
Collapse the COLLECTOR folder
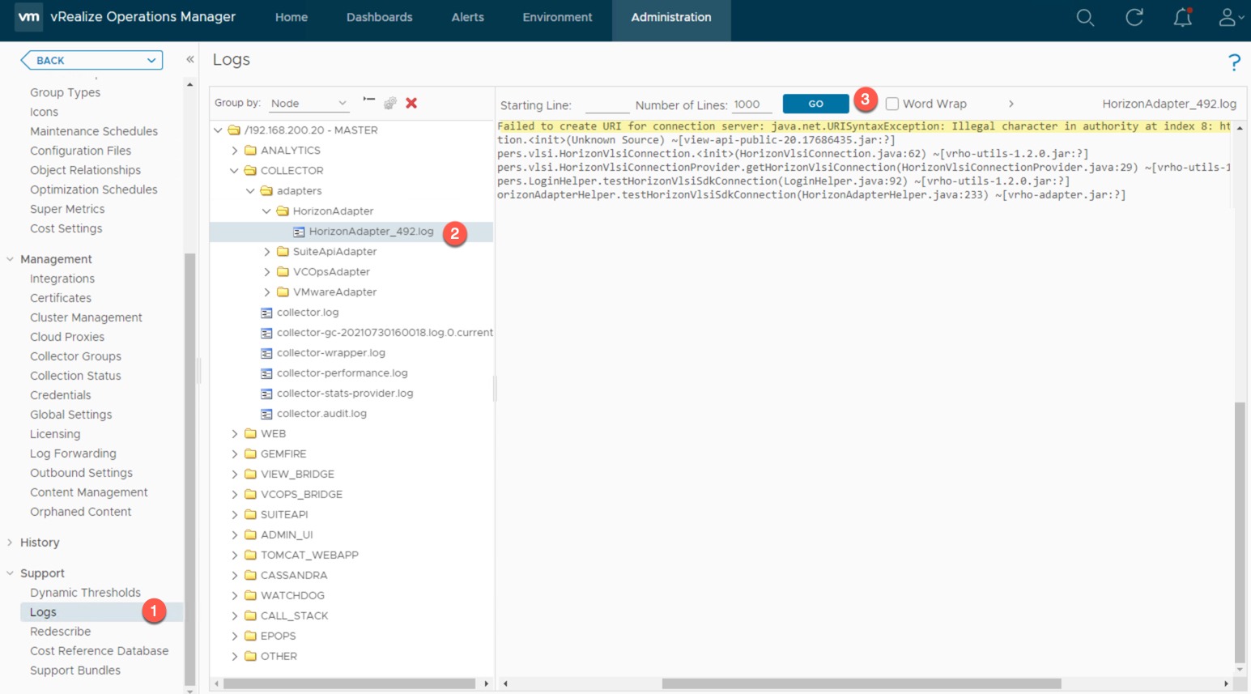(234, 171)
